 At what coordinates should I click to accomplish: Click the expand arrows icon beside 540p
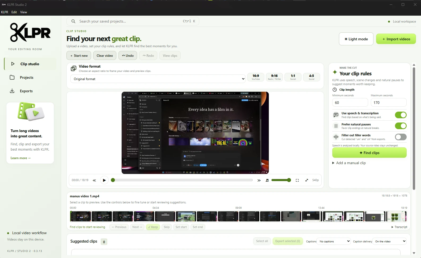[x=307, y=180]
